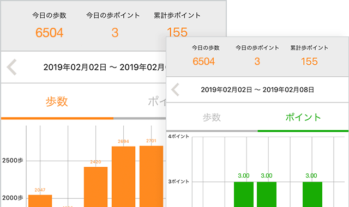
Task: Select the green ポイント tab in front screen
Action: (303, 117)
